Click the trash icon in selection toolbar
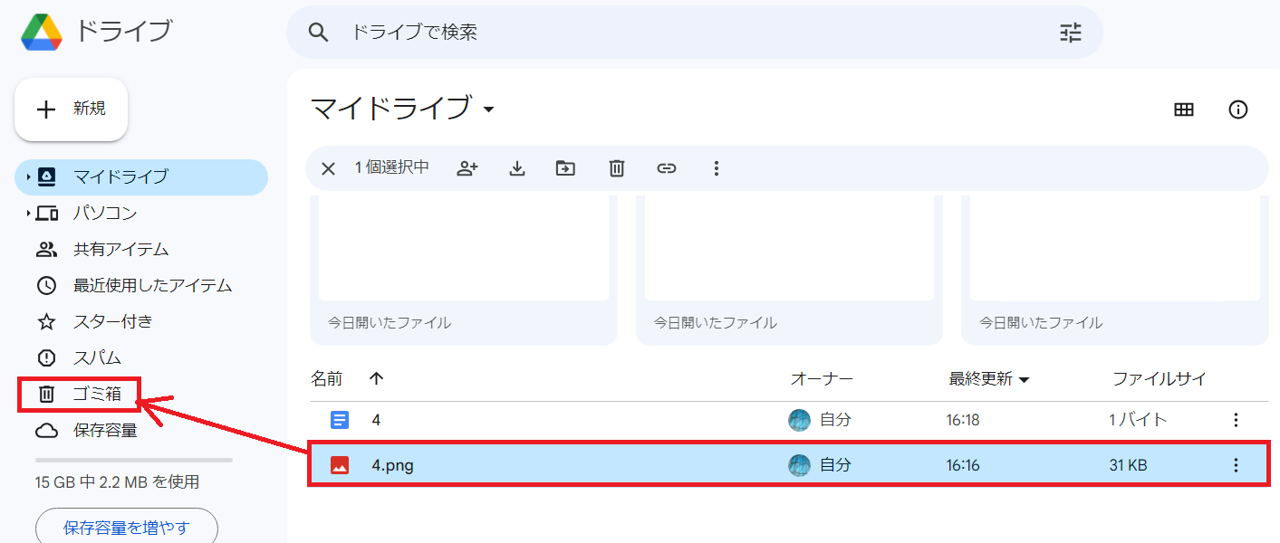1280x543 pixels. 617,168
